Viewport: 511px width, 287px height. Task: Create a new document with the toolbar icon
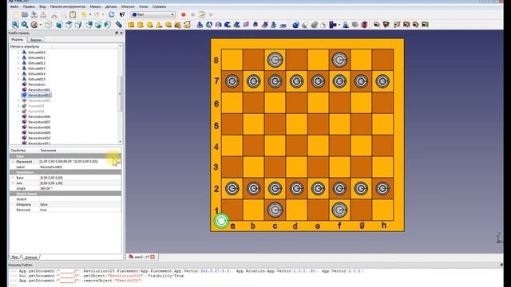point(15,14)
